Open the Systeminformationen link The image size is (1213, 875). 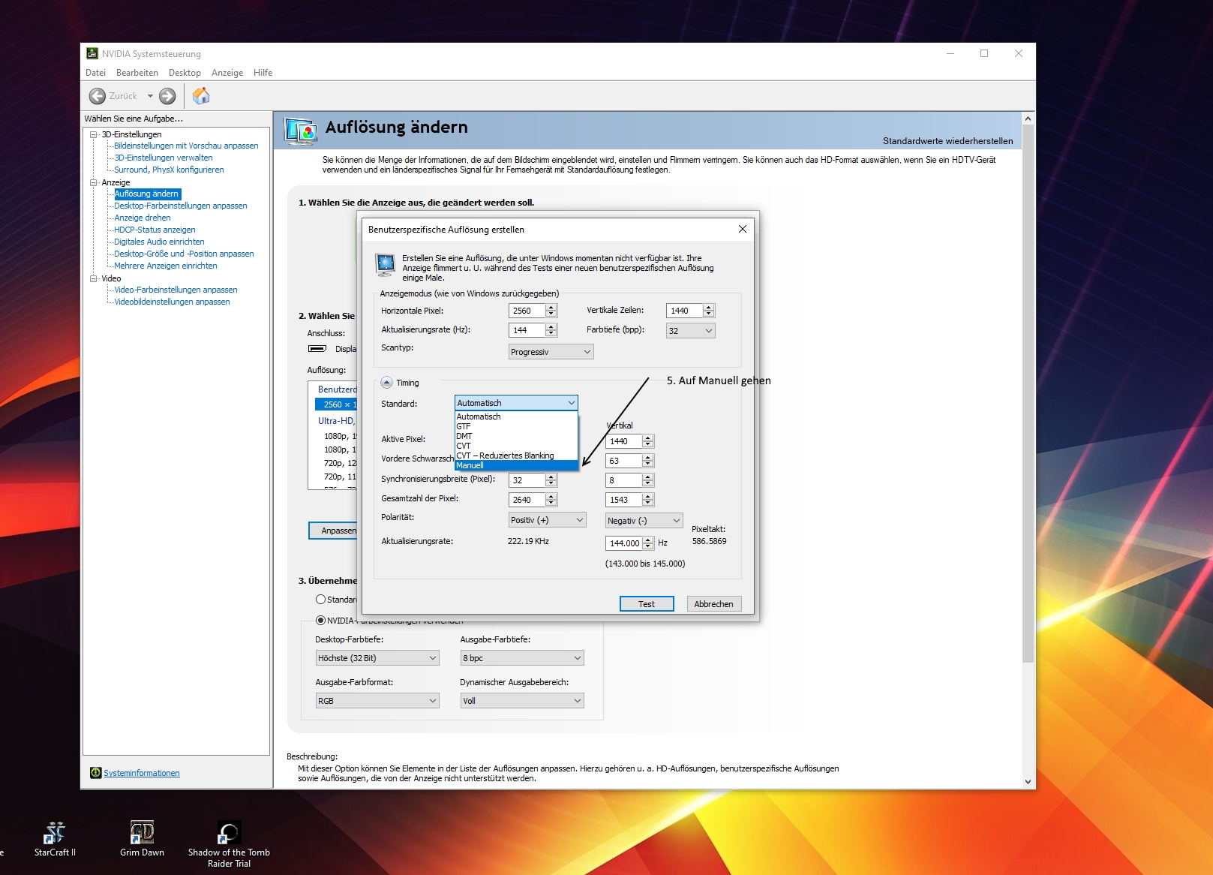click(142, 773)
